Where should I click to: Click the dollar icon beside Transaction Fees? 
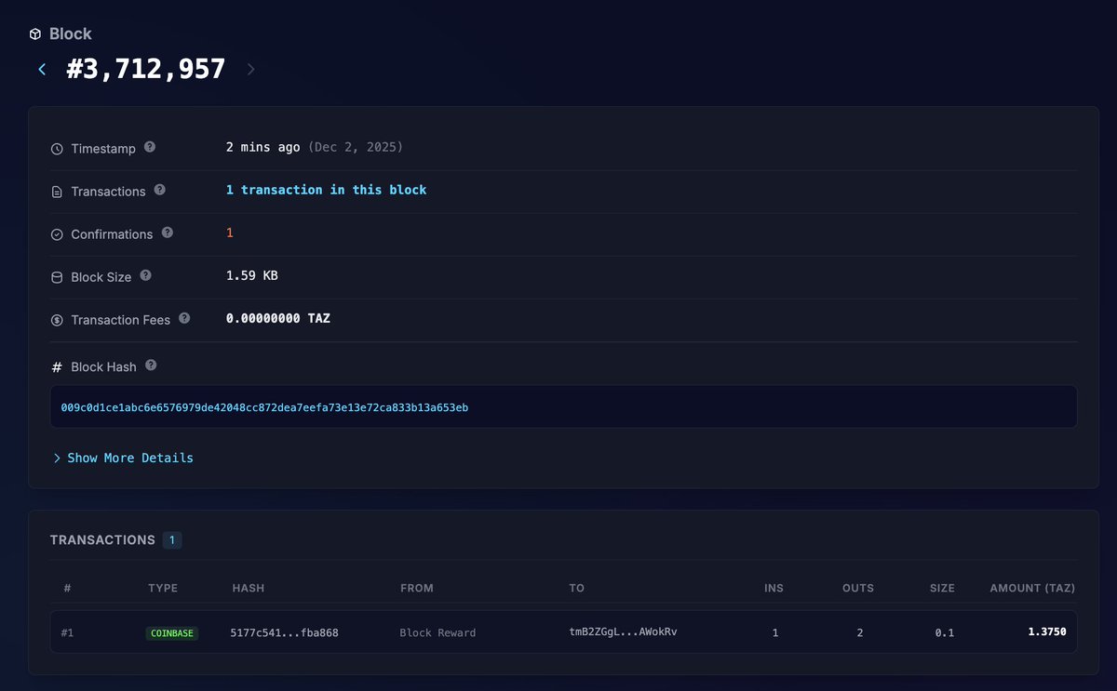[x=57, y=320]
